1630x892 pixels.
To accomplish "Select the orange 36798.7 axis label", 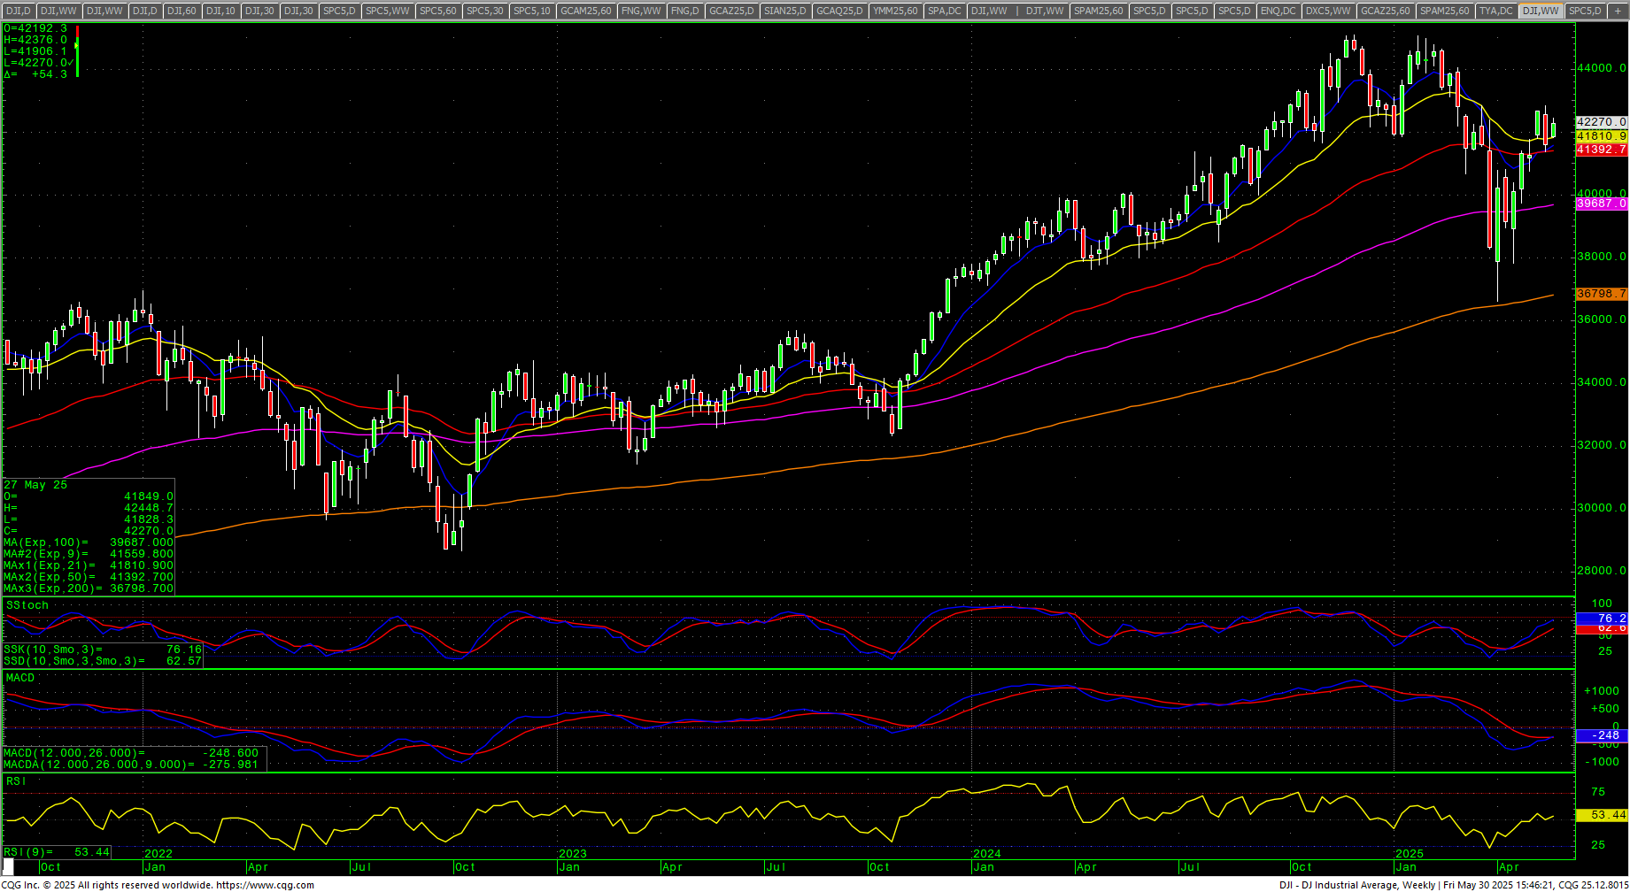I will 1602,294.
